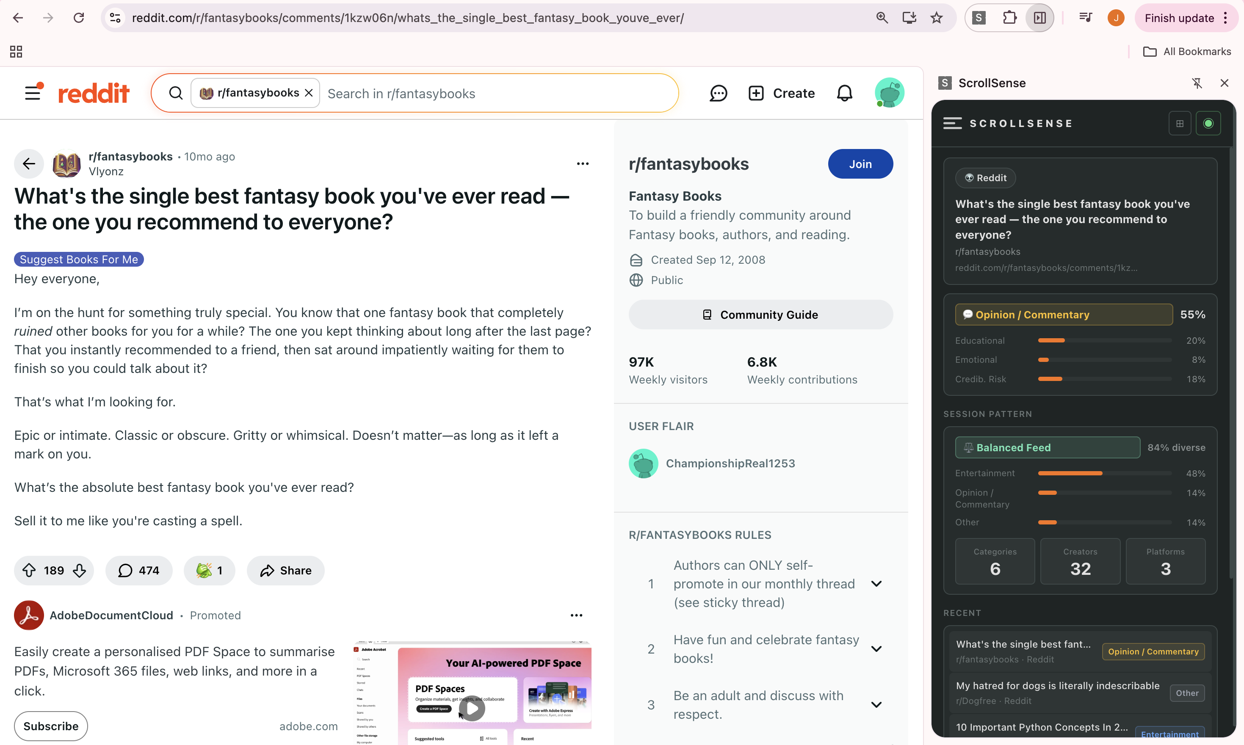Toggle ScrollSense green tracking indicator
This screenshot has height=745, width=1244.
tap(1208, 124)
